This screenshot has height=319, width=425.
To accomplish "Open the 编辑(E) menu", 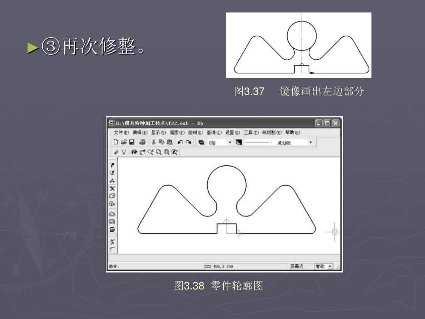I will click(140, 133).
